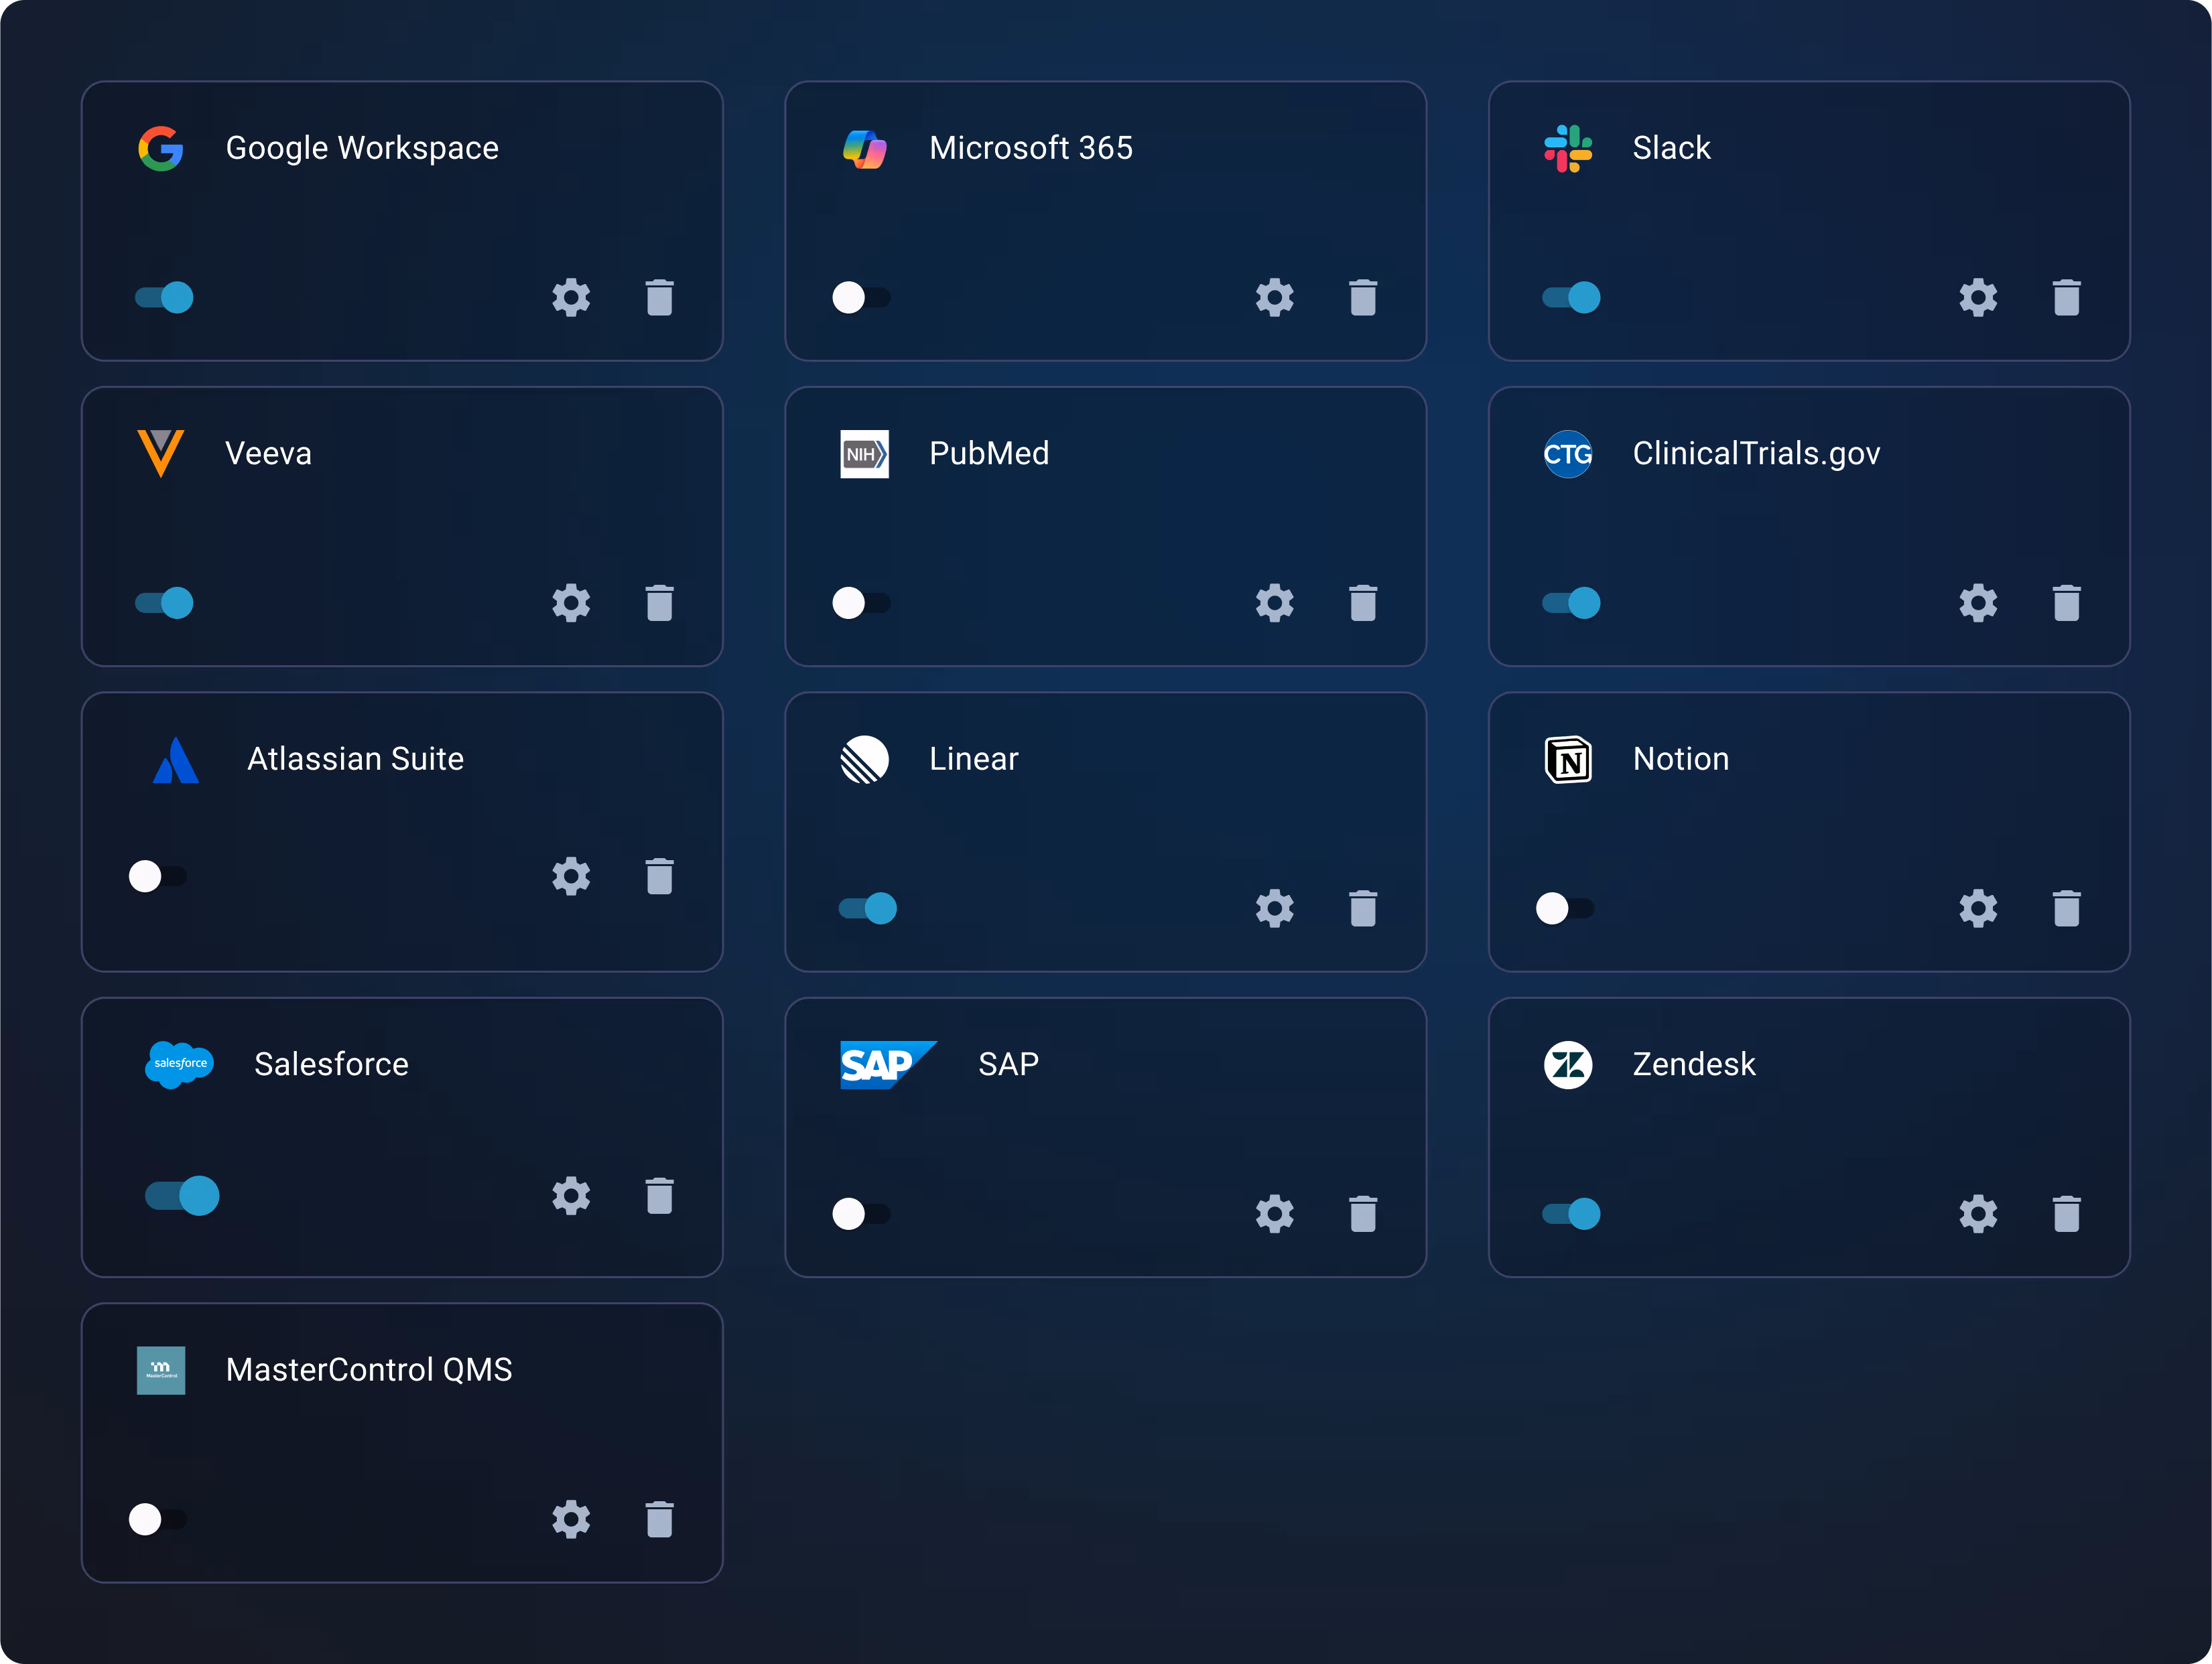
Task: Delete the Linear integration
Action: coord(1363,908)
